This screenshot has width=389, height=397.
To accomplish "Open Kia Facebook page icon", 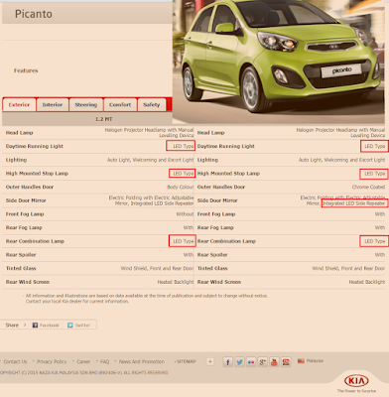I will [x=228, y=362].
